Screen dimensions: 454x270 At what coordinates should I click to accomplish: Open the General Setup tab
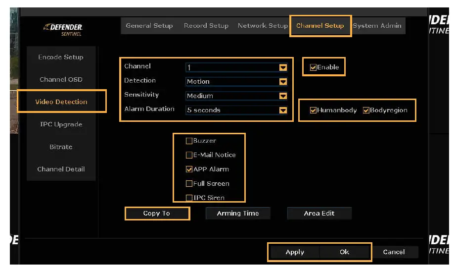(149, 26)
